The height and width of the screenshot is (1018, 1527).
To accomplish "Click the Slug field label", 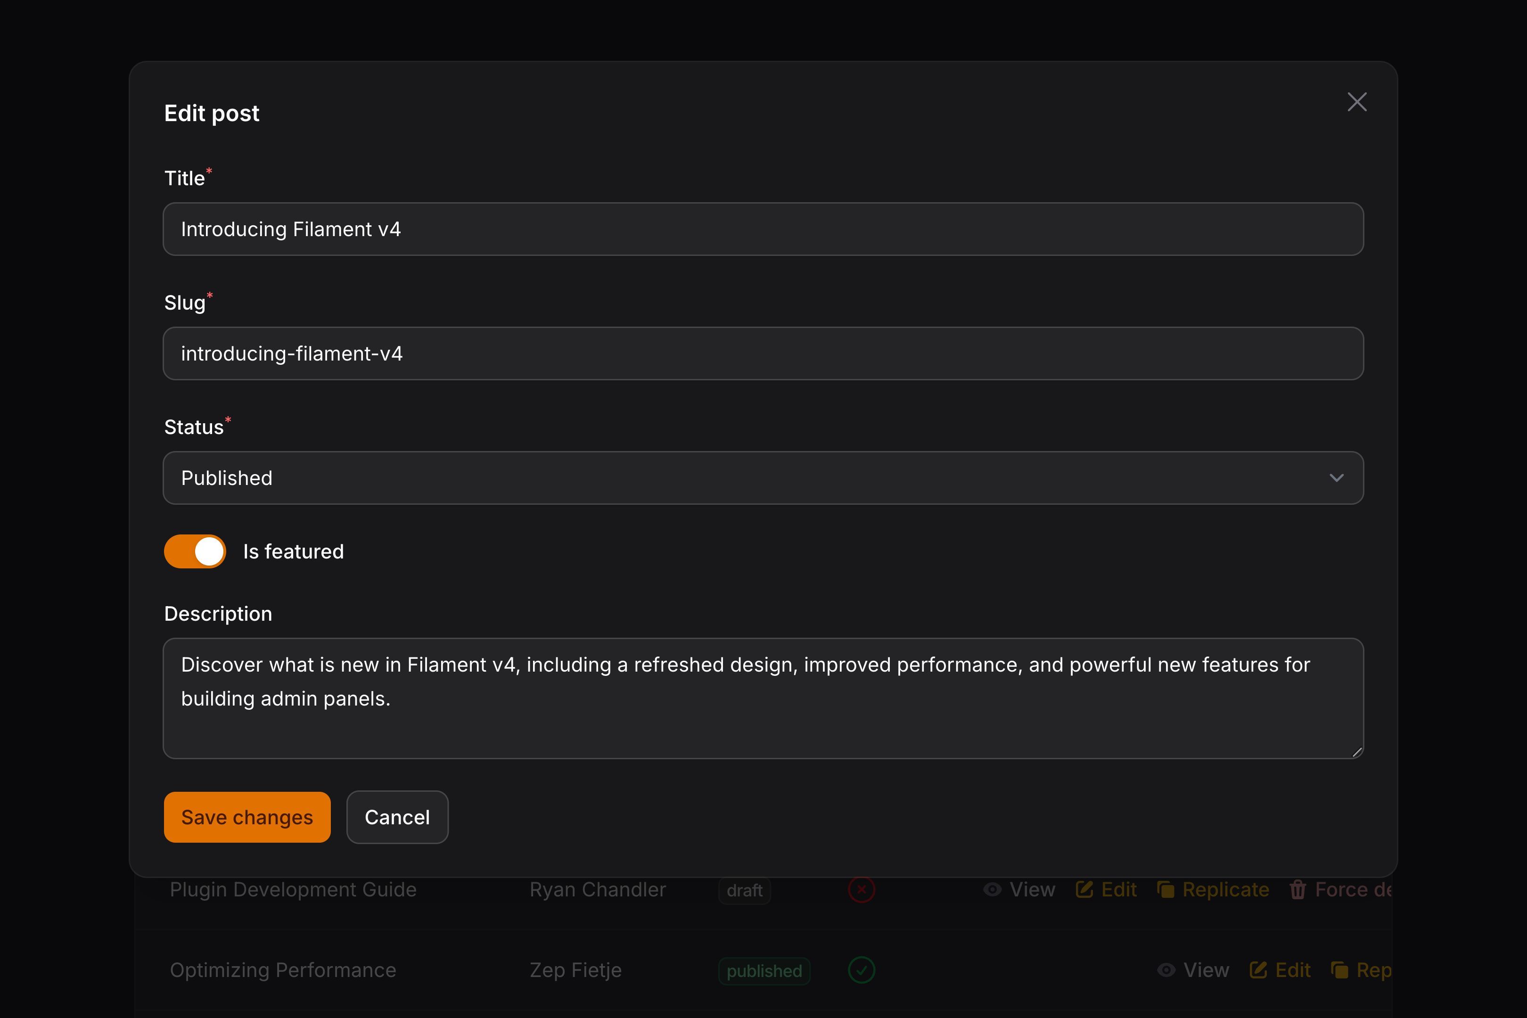I will coord(185,303).
